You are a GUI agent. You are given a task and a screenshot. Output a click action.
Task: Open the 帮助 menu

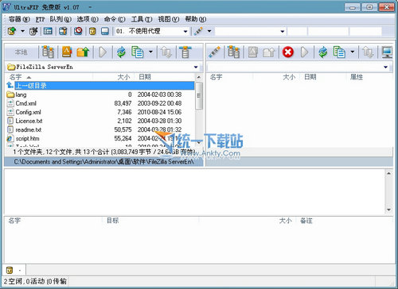coord(196,19)
